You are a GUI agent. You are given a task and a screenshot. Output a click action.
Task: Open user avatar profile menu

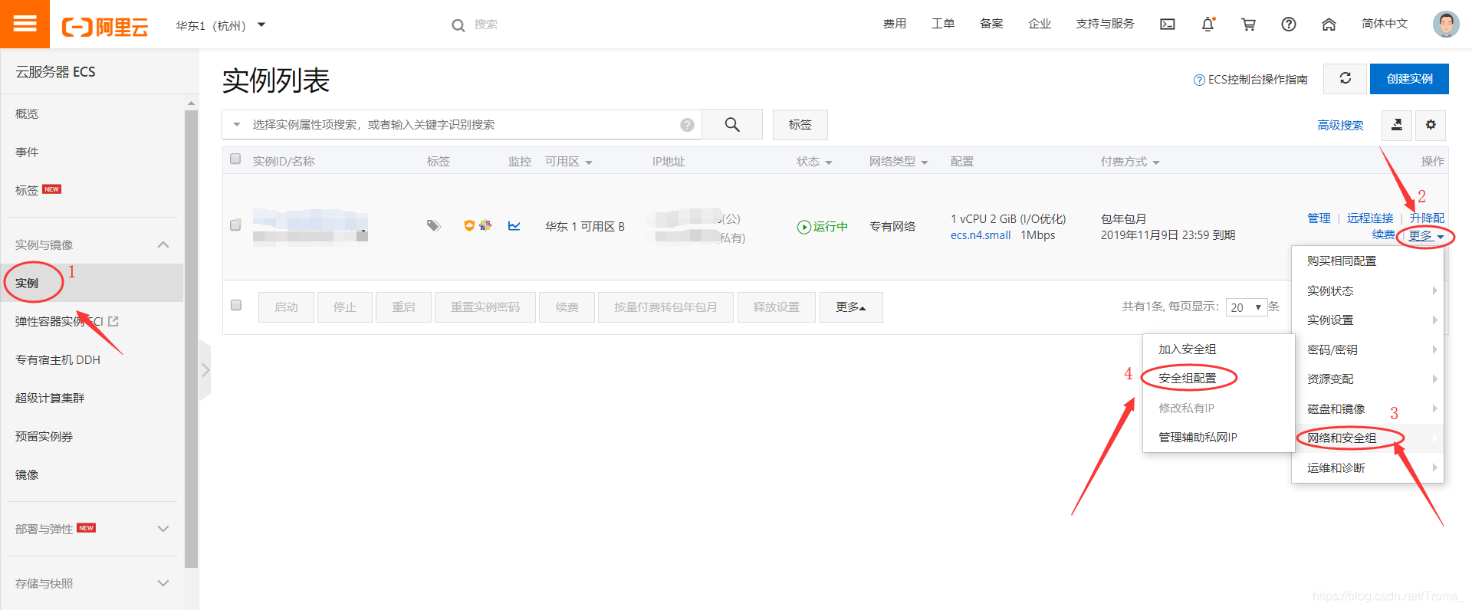click(1446, 24)
